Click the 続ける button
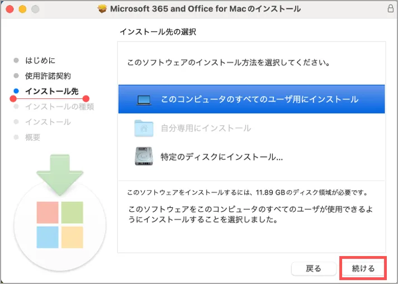This screenshot has height=284, width=398. pyautogui.click(x=363, y=268)
